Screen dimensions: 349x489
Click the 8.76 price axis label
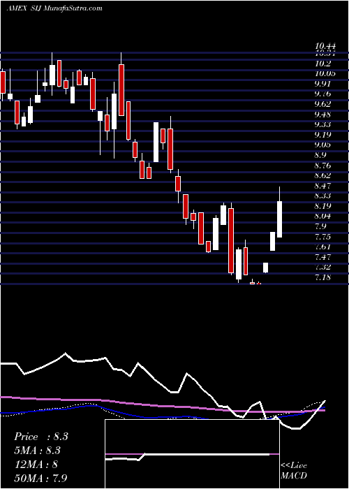tap(324, 166)
